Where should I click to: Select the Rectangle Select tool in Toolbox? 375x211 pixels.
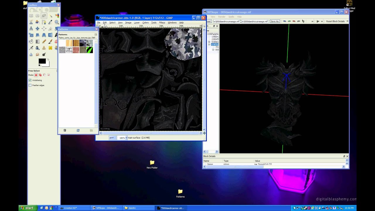31,16
